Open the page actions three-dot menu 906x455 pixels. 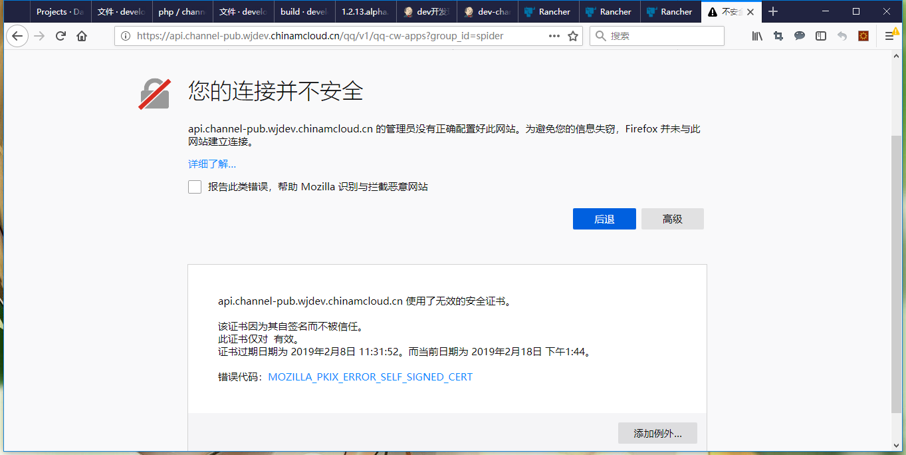click(x=554, y=36)
